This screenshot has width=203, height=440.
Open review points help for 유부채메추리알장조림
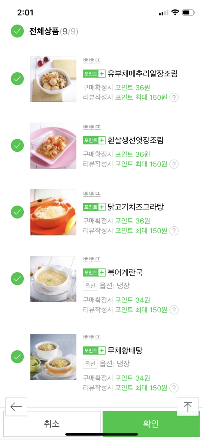[x=174, y=97]
